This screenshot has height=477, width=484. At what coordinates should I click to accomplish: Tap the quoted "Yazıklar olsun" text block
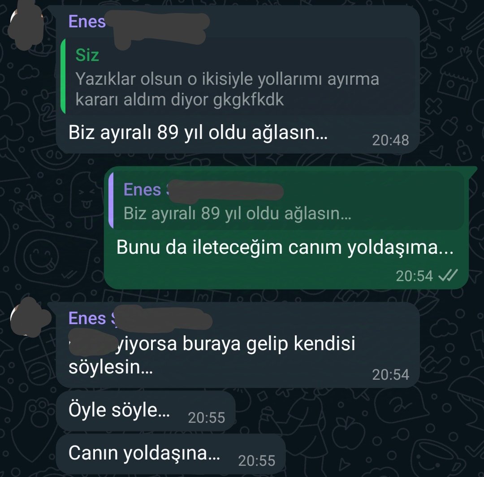pos(227,89)
